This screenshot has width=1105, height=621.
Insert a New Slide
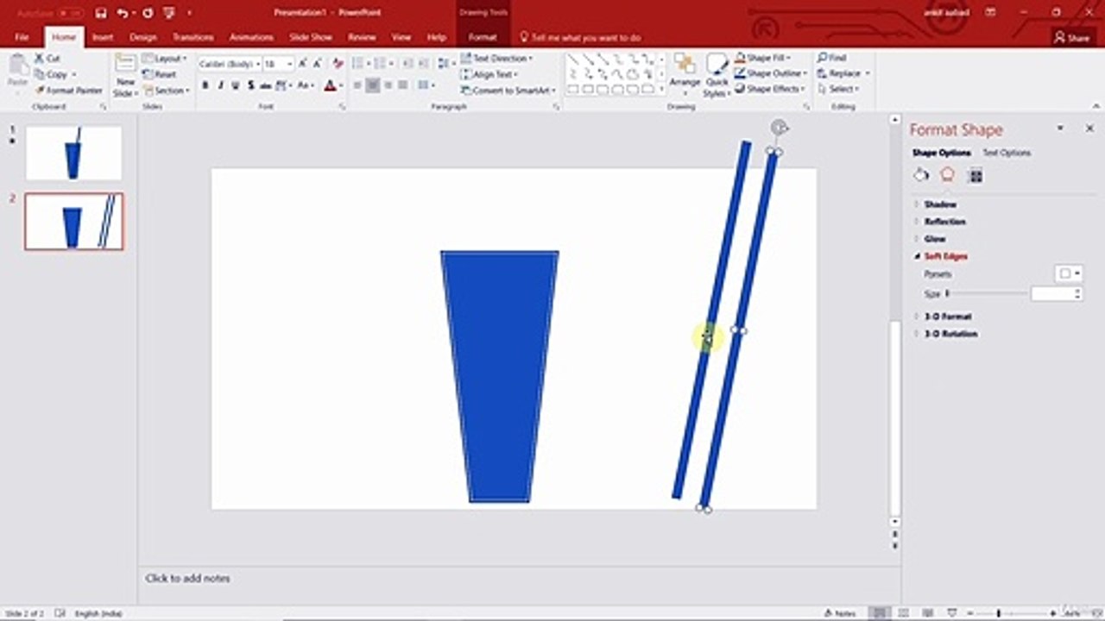(125, 76)
